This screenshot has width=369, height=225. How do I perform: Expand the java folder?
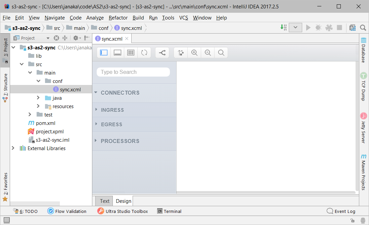(38, 97)
